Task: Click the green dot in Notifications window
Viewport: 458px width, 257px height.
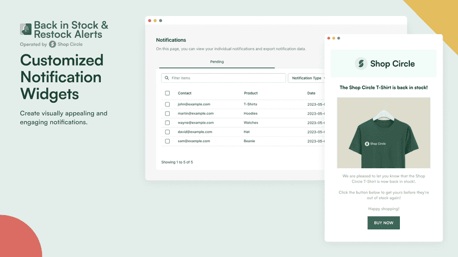Action: click(x=160, y=21)
